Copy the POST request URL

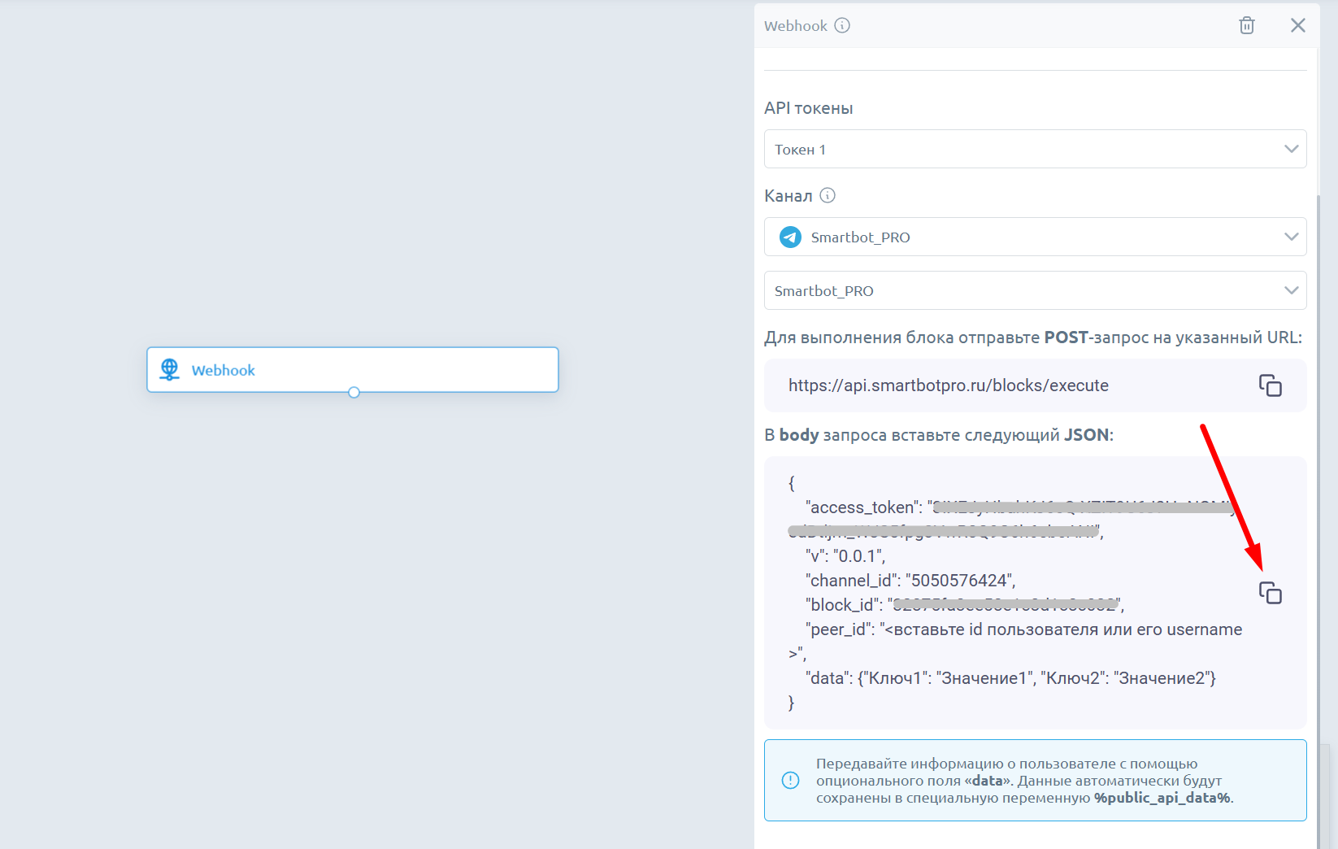click(1270, 385)
